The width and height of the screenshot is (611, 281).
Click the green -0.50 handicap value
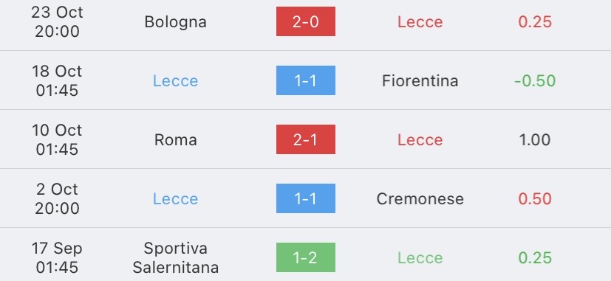(535, 81)
